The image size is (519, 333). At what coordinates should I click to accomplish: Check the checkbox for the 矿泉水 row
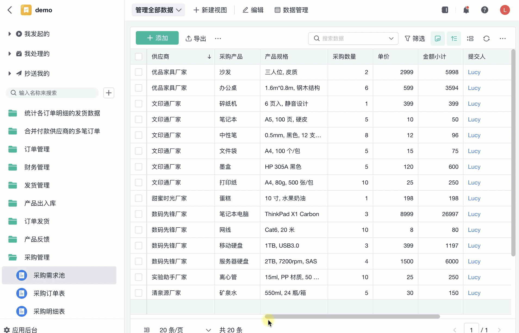coord(139,293)
